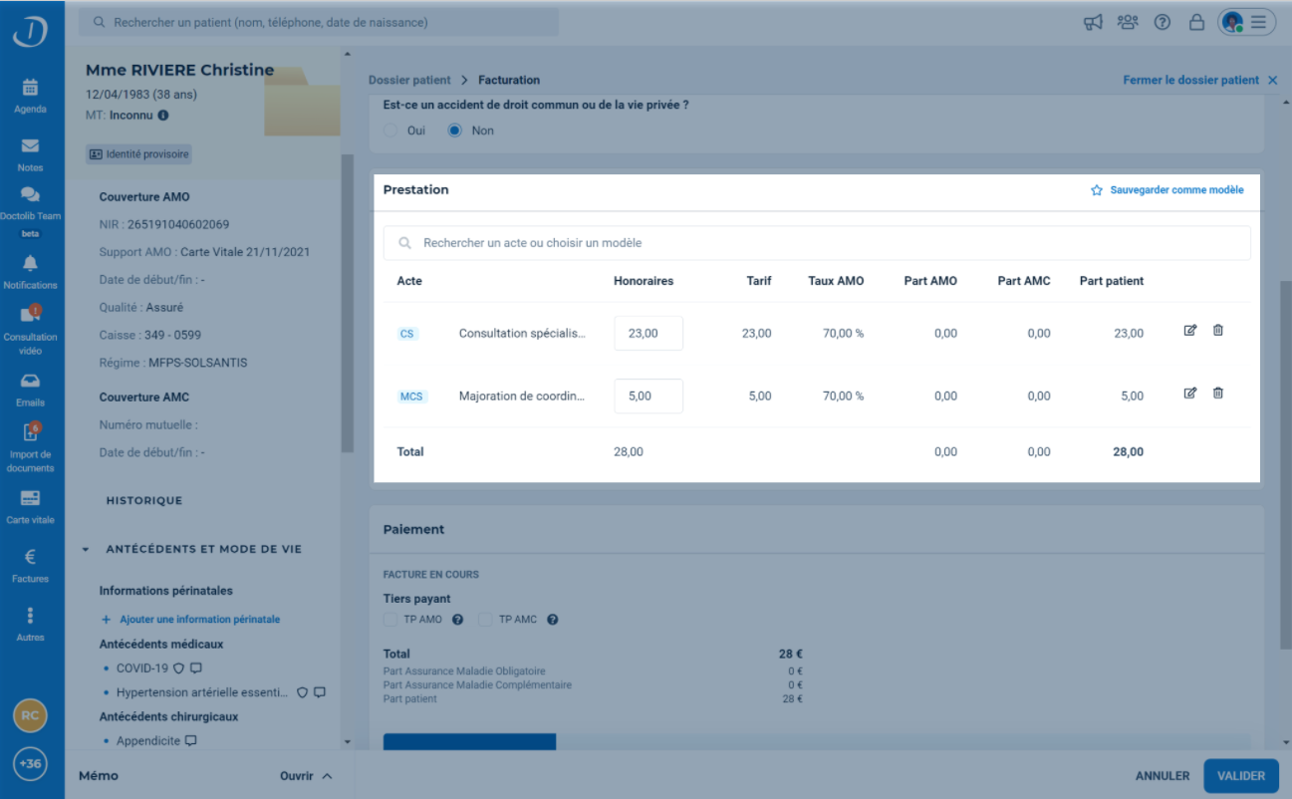Delete the MCS majoration row
This screenshot has height=799, width=1292.
click(x=1217, y=394)
